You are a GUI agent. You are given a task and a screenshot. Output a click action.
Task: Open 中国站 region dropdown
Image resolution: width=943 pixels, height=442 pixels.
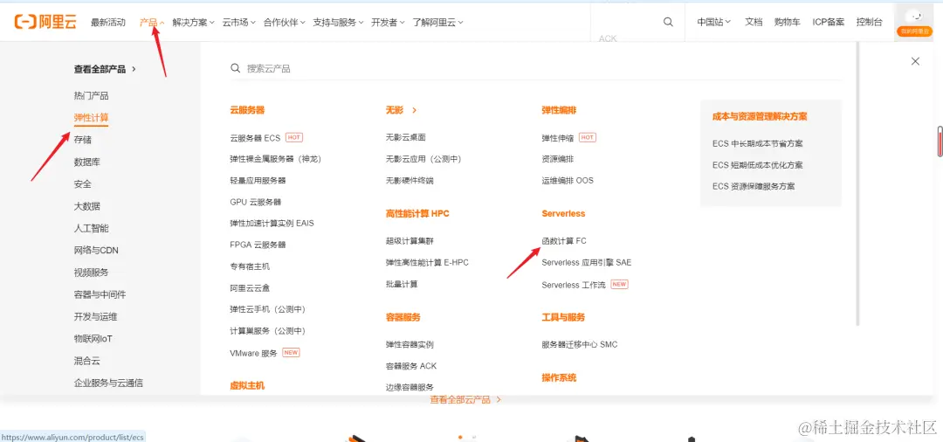click(x=714, y=22)
